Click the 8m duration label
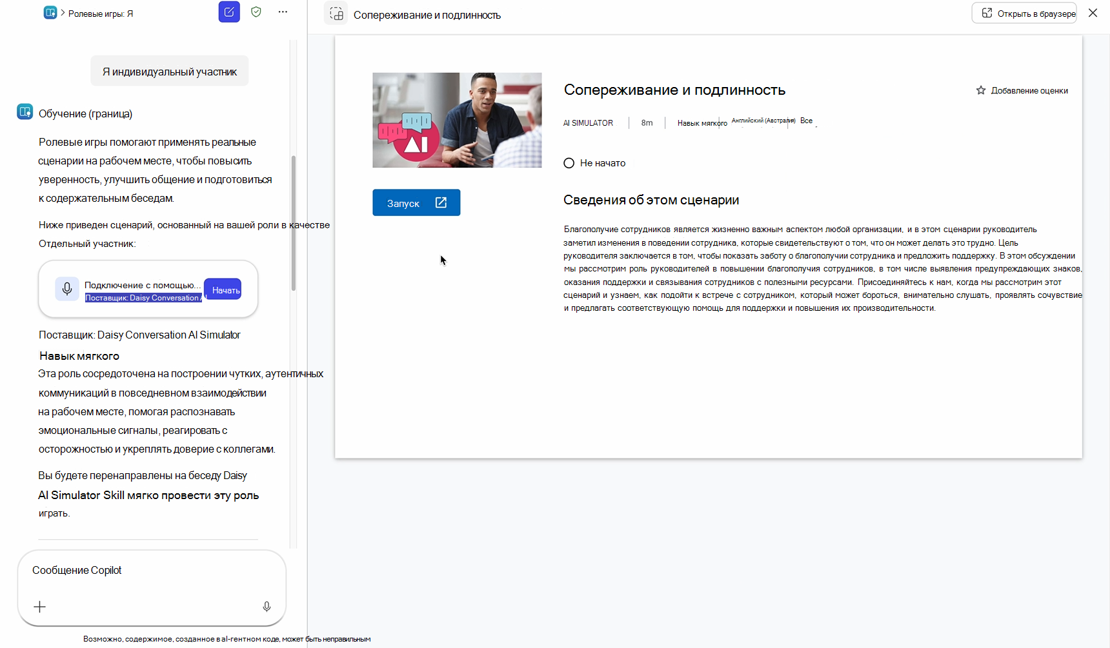 tap(647, 123)
